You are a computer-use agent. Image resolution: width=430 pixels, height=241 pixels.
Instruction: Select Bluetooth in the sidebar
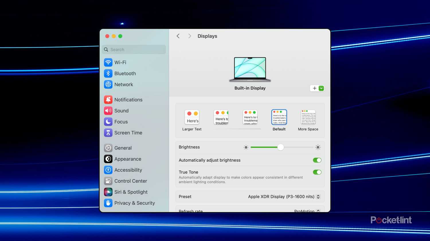tap(125, 73)
